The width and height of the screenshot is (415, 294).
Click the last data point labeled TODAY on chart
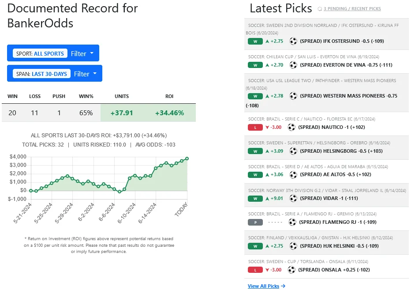point(187,158)
